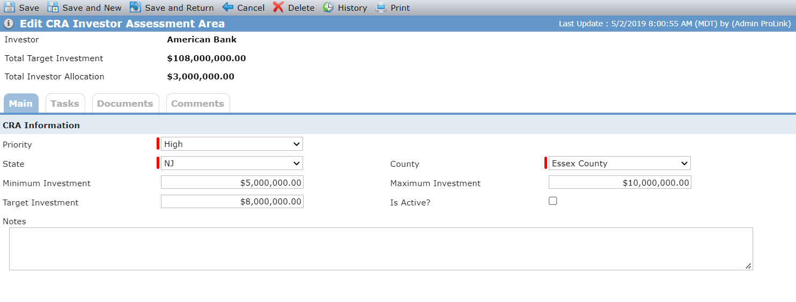Delete this assessment area via Delete label
The height and width of the screenshot is (302, 796).
coord(301,8)
